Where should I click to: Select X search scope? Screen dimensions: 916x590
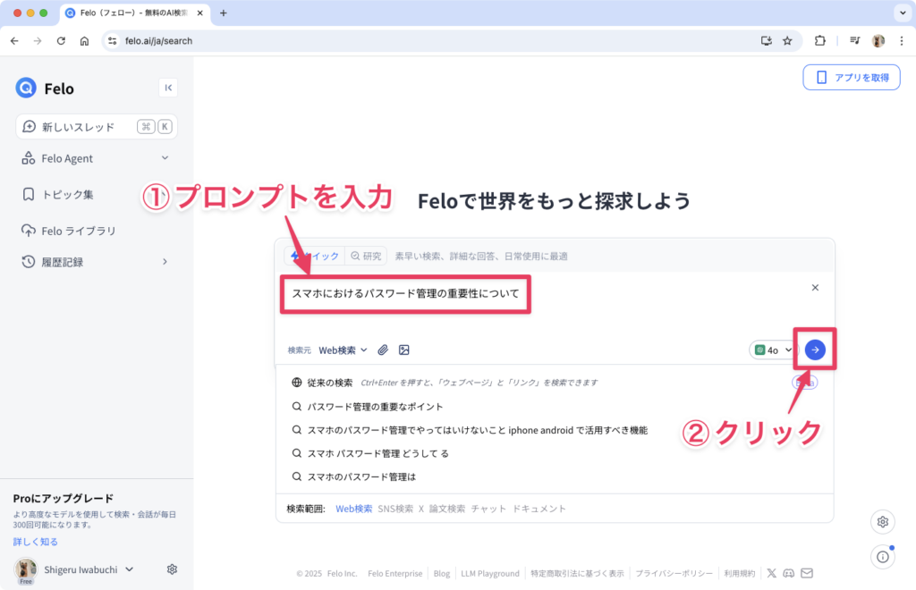[x=420, y=509]
